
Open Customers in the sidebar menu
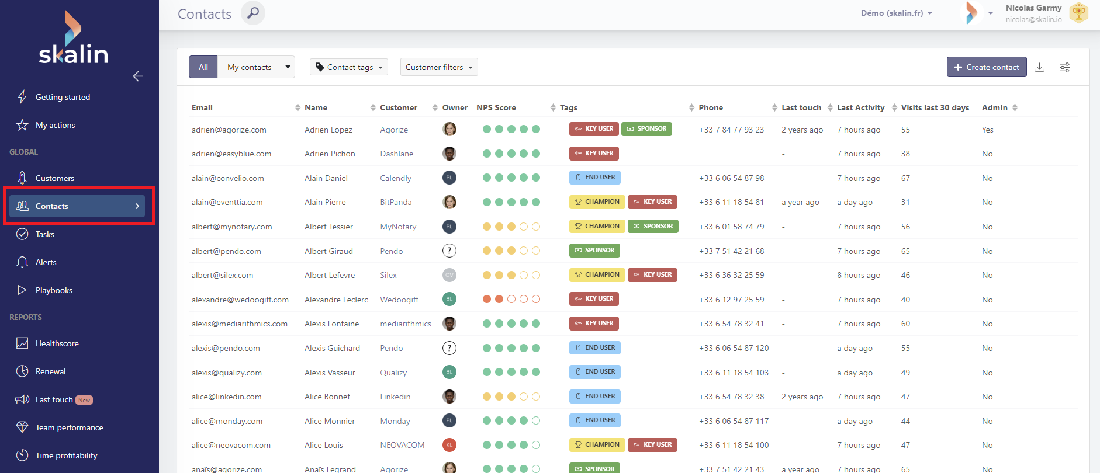[x=55, y=178]
